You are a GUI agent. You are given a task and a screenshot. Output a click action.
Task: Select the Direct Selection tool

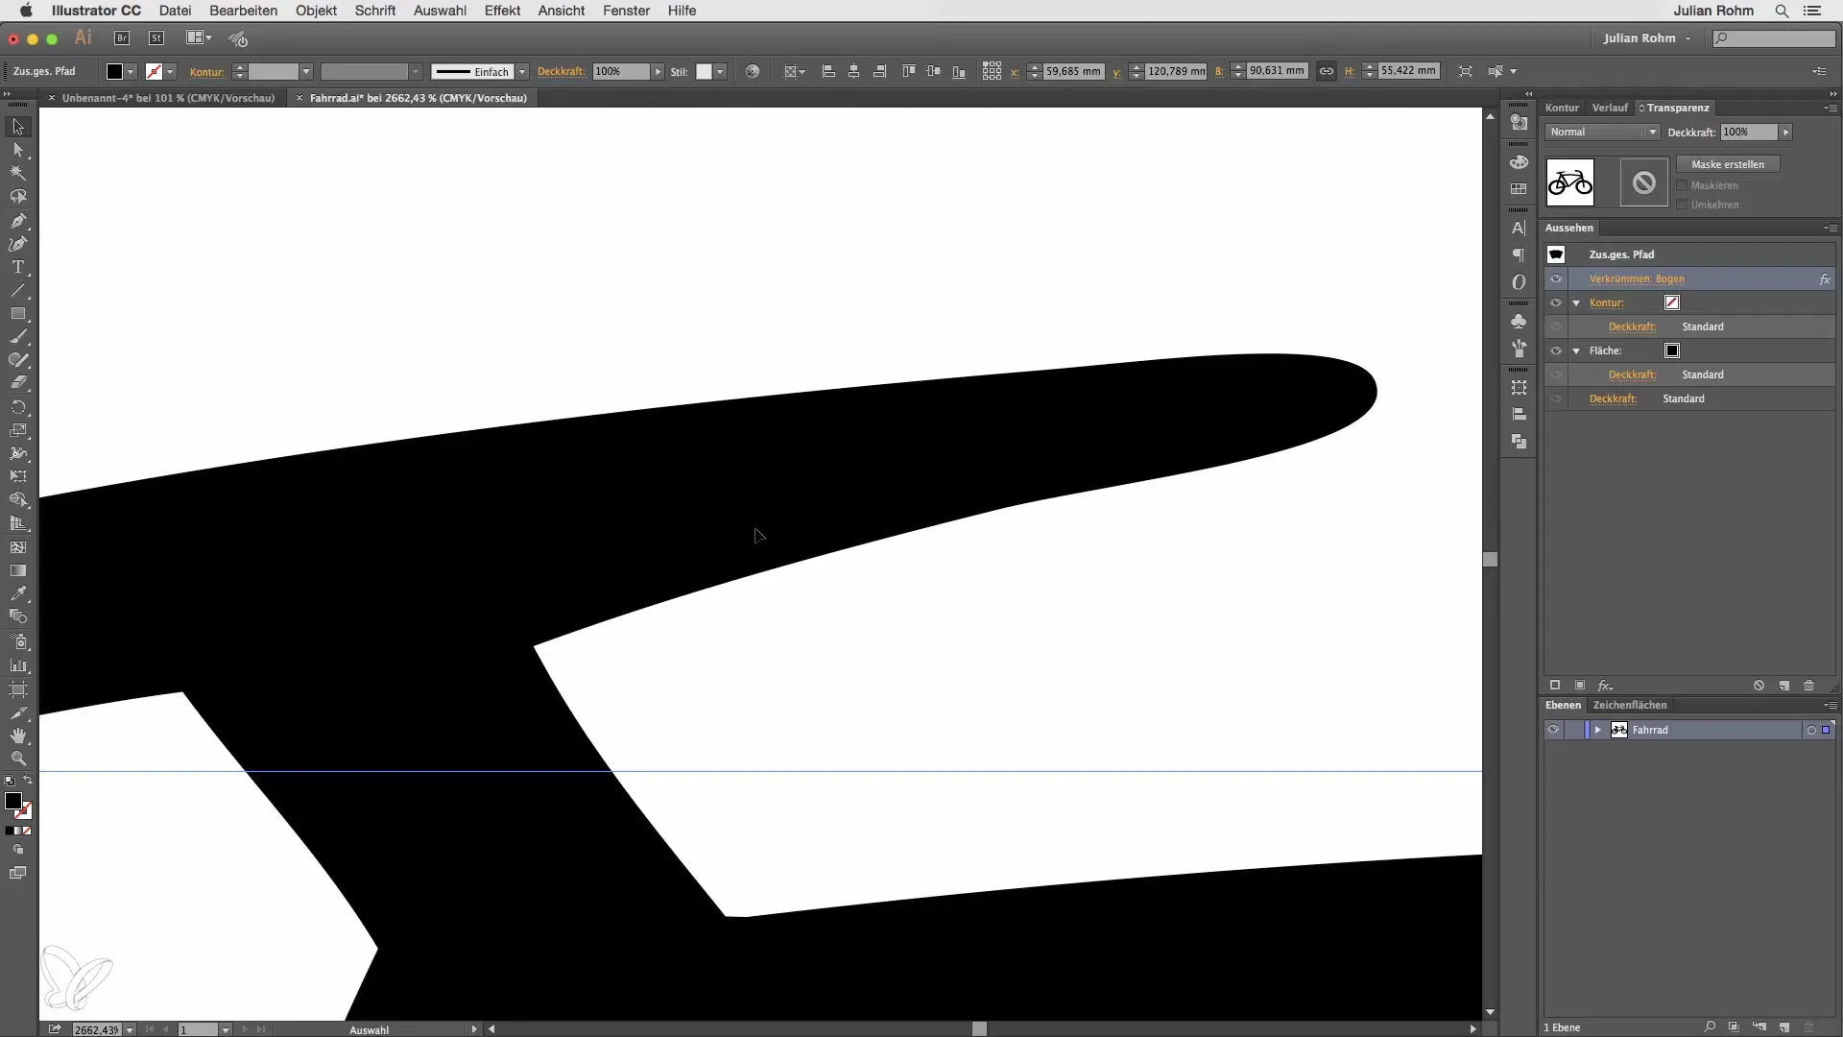[x=18, y=150]
